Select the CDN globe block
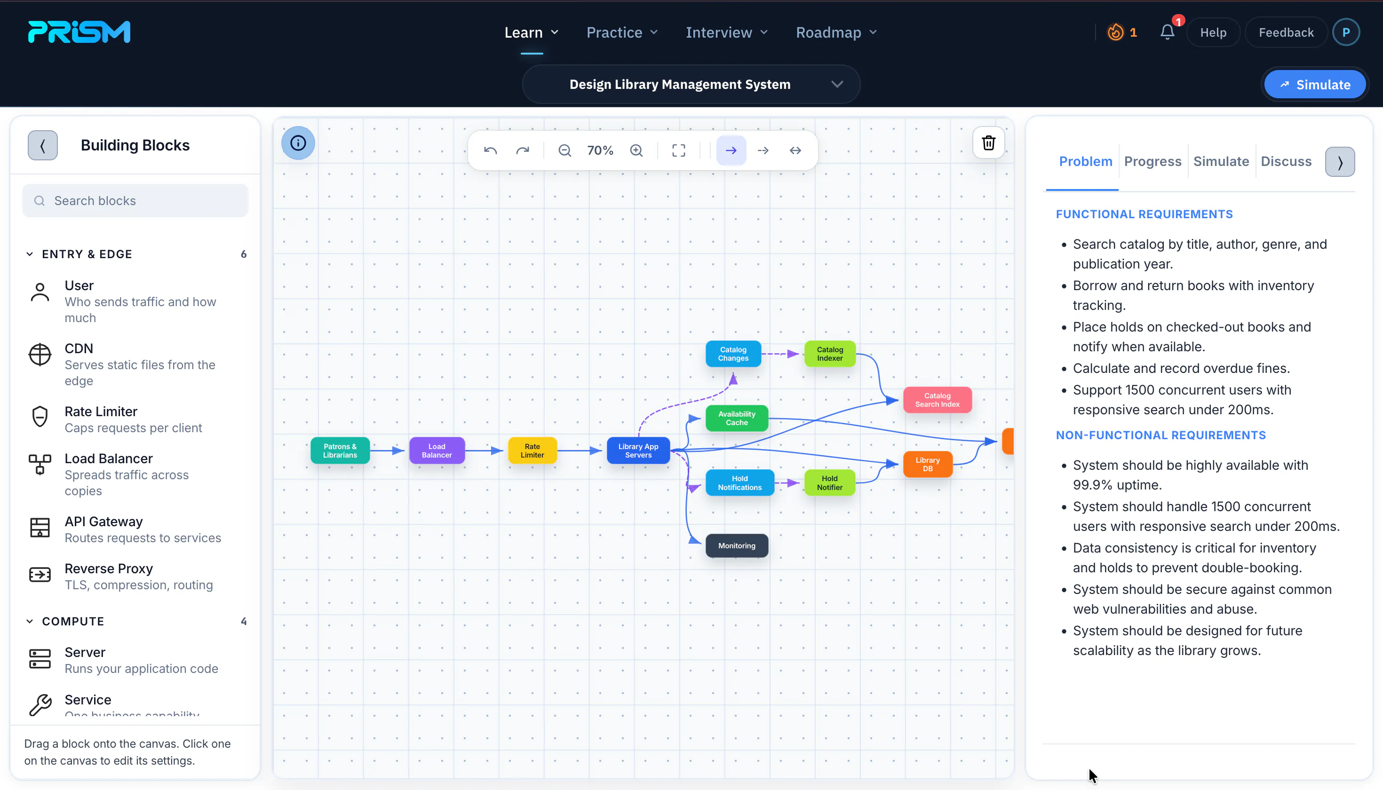 tap(40, 355)
